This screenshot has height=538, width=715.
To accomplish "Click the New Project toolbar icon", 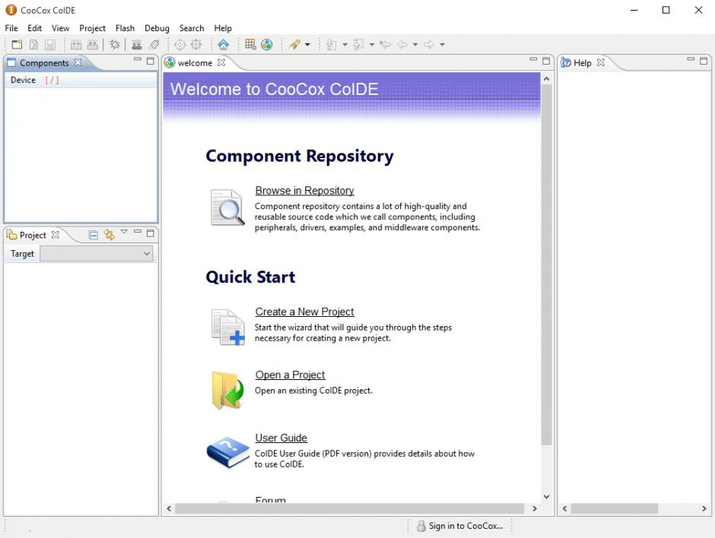I will click(17, 45).
